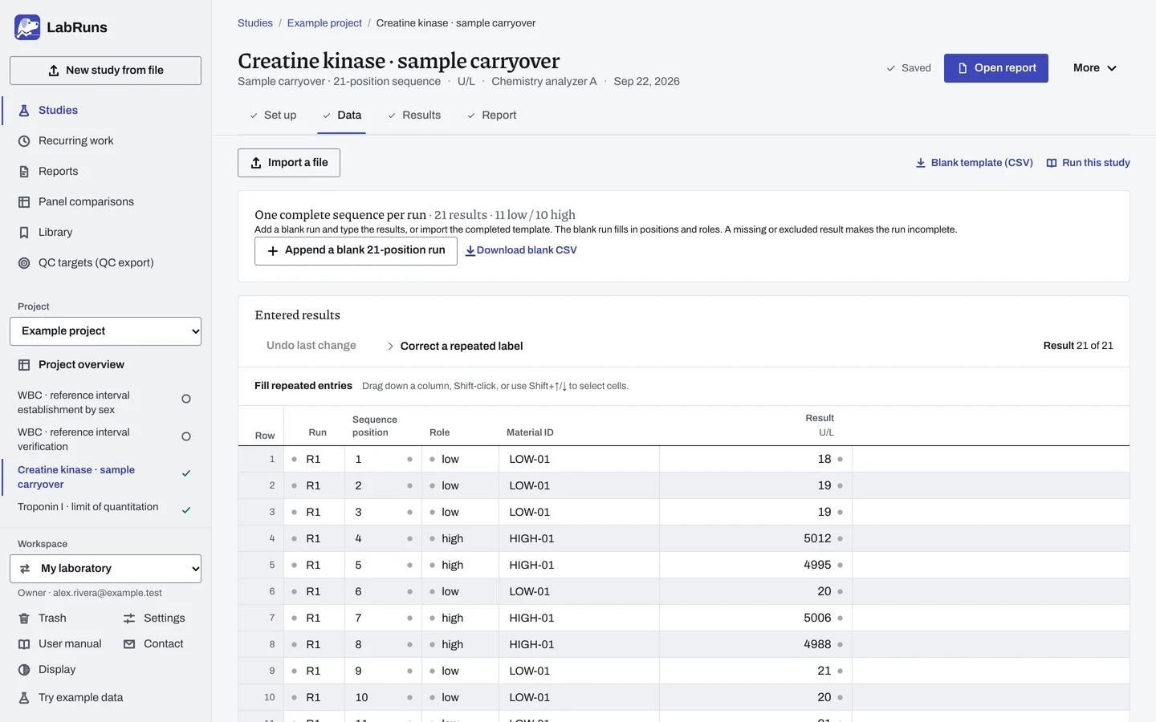
Task: Open Project overview icon
Action: (24, 365)
